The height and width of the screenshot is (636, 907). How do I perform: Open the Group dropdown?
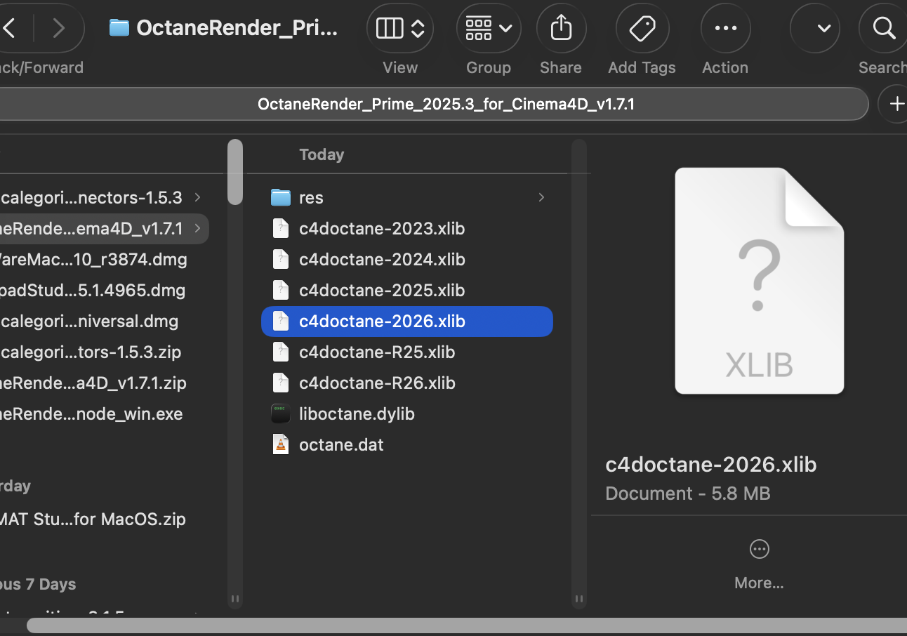click(489, 29)
